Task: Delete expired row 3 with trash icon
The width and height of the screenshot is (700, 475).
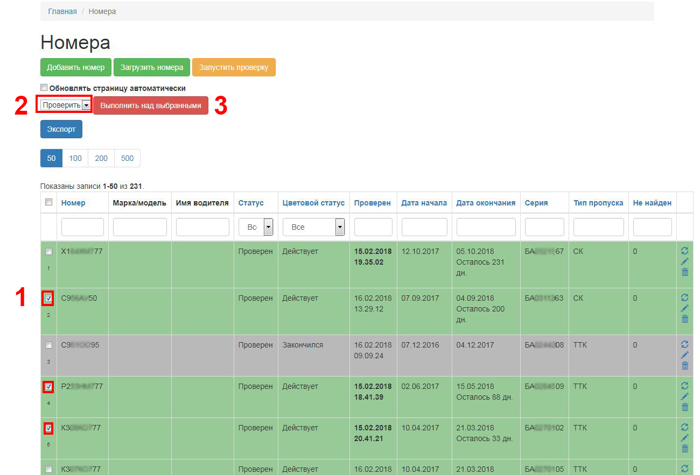Action: click(685, 366)
